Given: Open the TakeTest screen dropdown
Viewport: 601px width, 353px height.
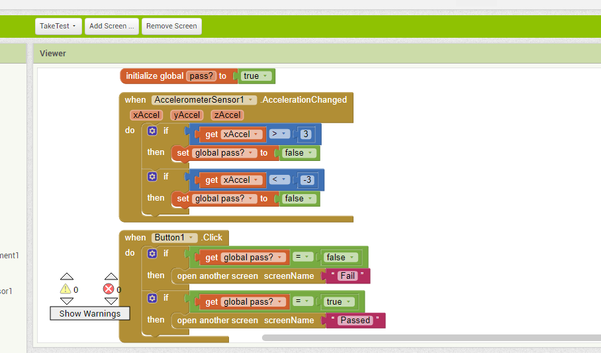Looking at the screenshot, I should (58, 26).
